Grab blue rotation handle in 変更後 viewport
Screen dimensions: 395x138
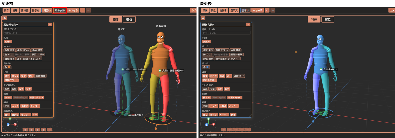pyautogui.click(x=313, y=121)
